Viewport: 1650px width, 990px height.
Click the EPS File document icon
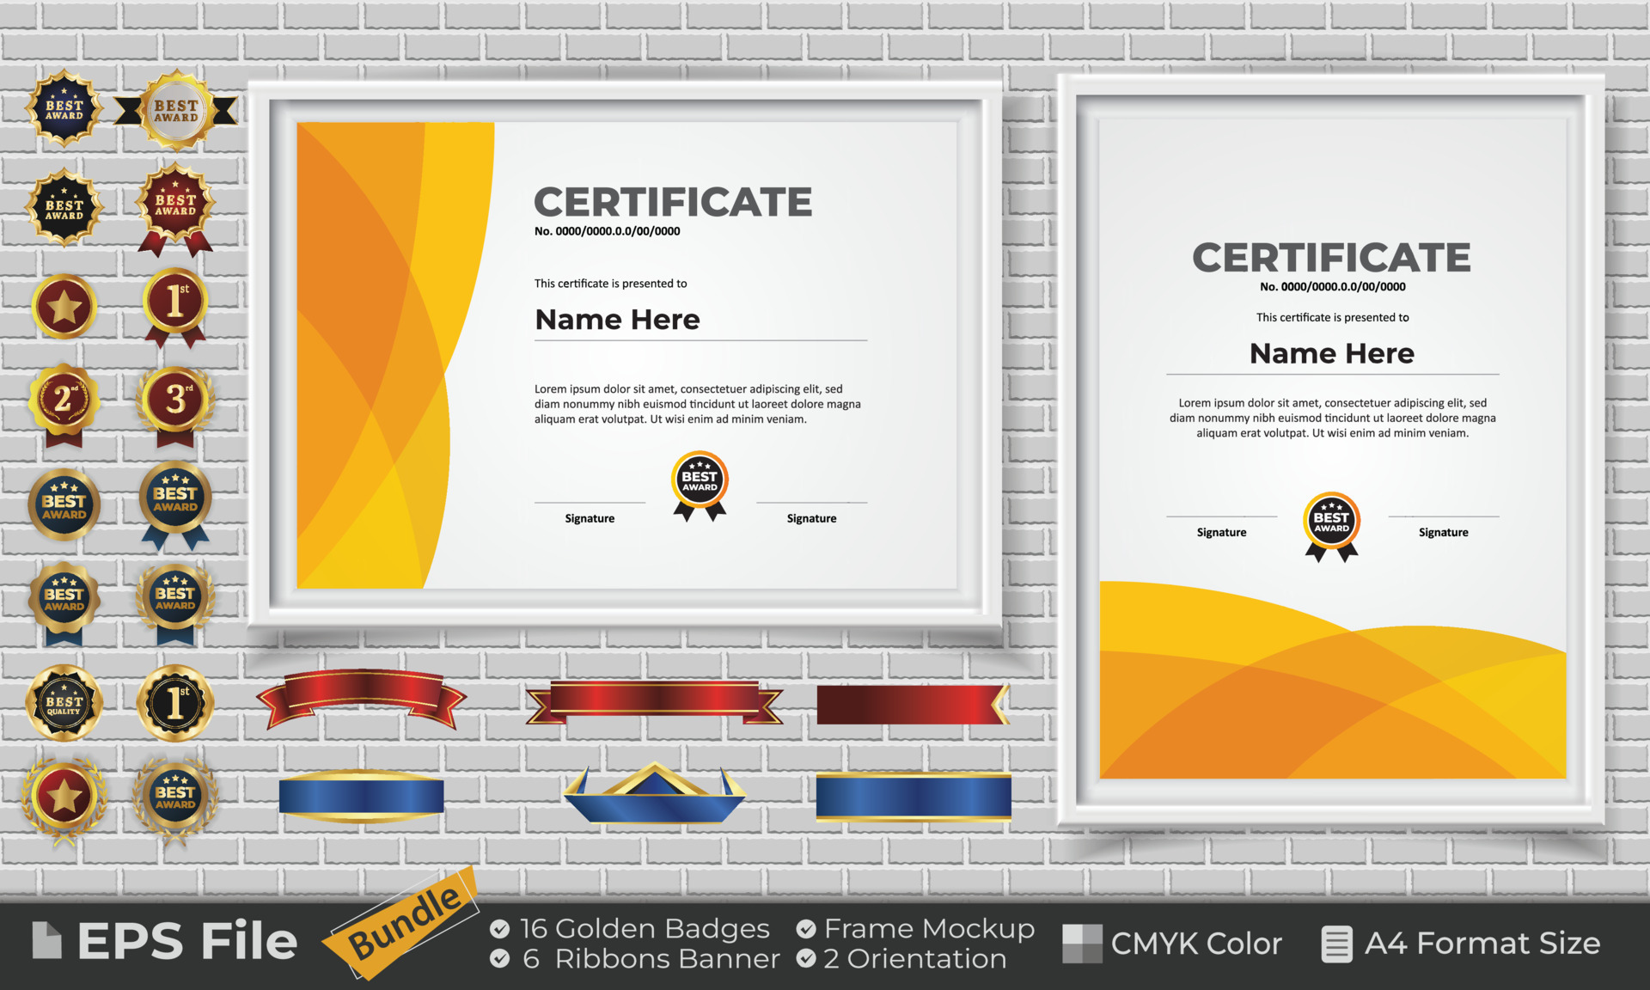point(47,941)
